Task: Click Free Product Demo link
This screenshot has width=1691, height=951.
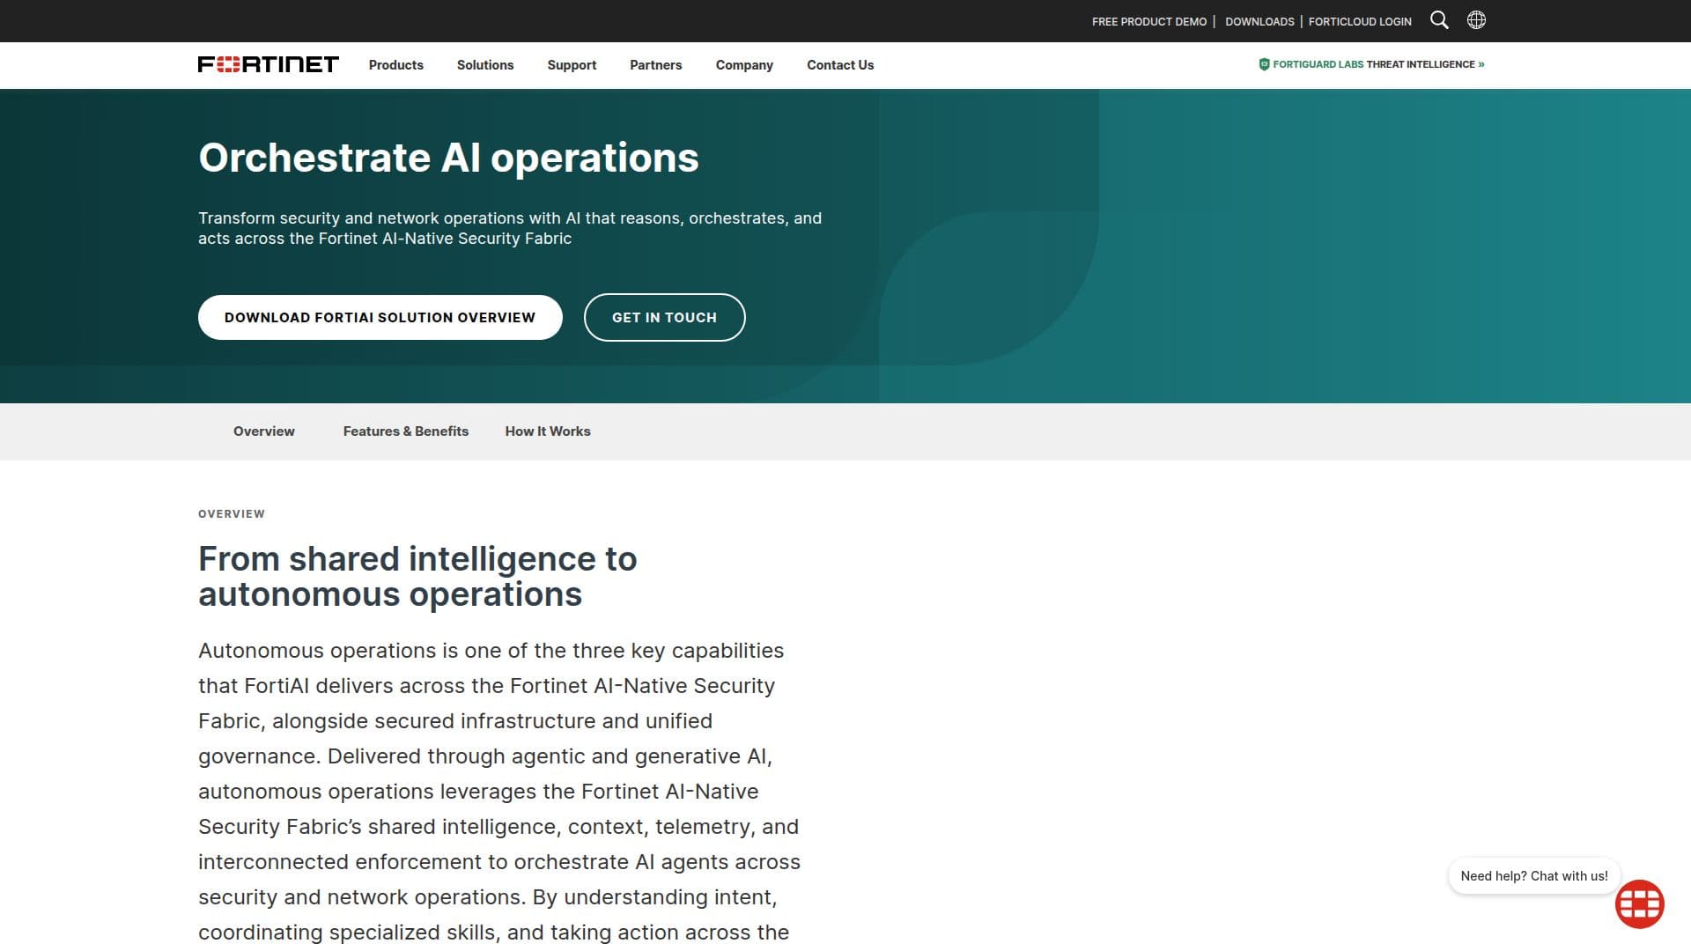Action: tap(1149, 21)
